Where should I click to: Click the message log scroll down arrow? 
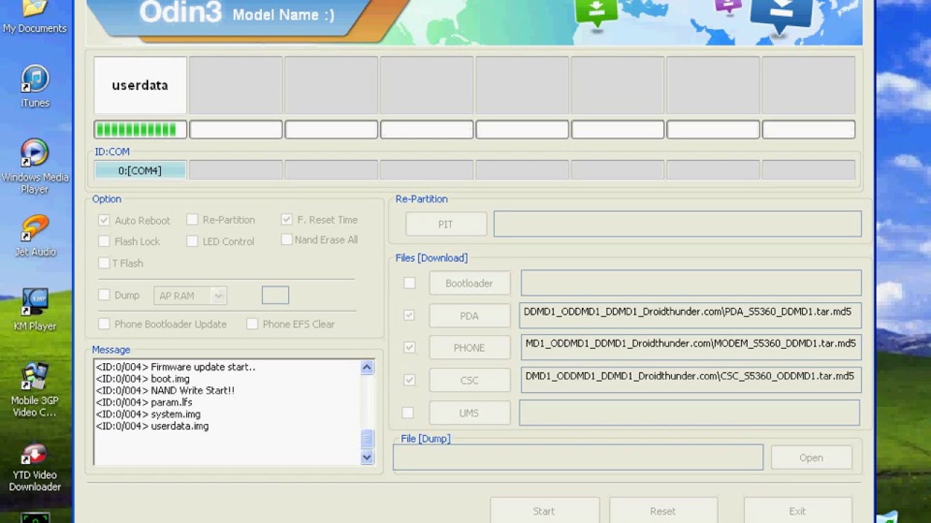point(367,457)
